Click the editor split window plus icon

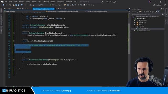pos(129,11)
